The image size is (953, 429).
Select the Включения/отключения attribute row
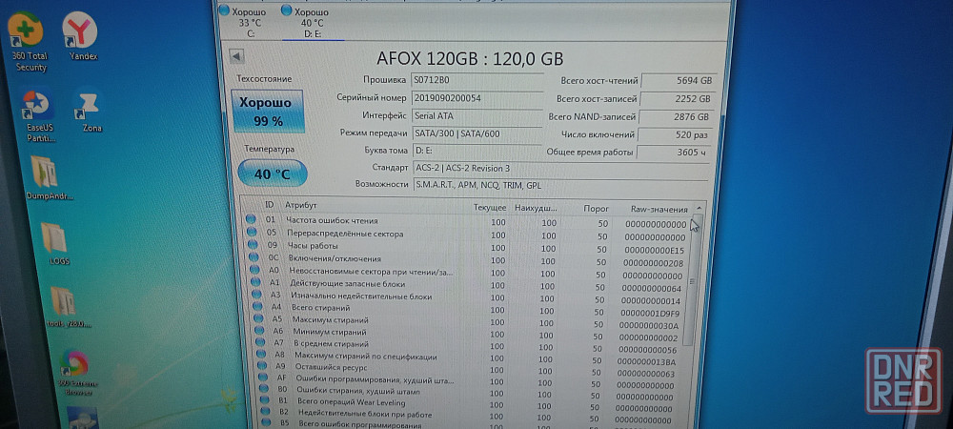coord(466,260)
